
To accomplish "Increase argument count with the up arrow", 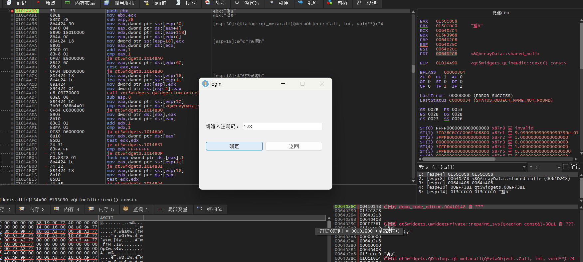I will pyautogui.click(x=559, y=167).
